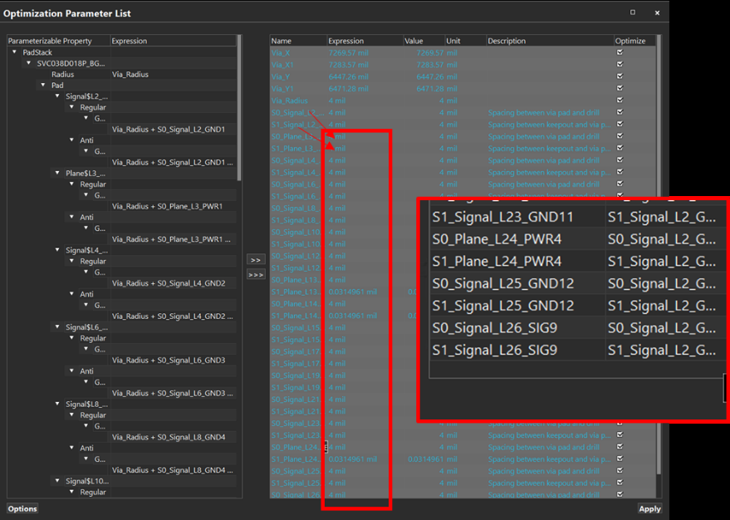
Task: Collapse Regular node under Signal$L2_
Action: click(71, 107)
